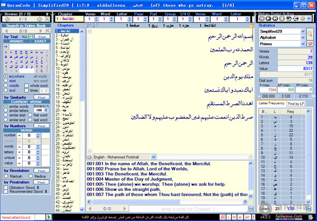Viewport: 317px width, 221px height.
Task: Open audio player settings gear
Action: coord(303,19)
